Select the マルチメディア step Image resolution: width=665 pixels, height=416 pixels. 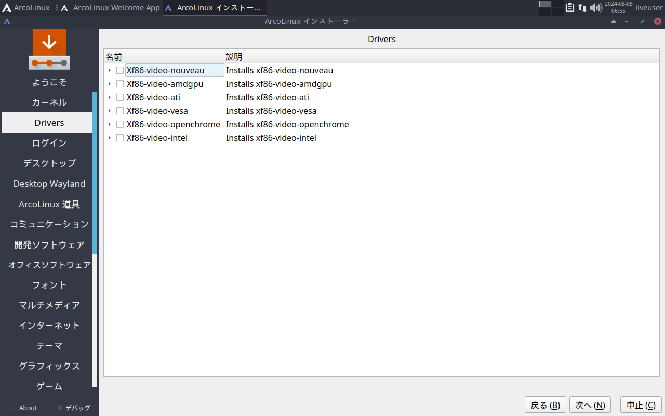(49, 305)
